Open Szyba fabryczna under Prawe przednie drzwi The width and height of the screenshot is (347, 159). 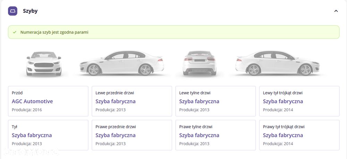pyautogui.click(x=116, y=135)
